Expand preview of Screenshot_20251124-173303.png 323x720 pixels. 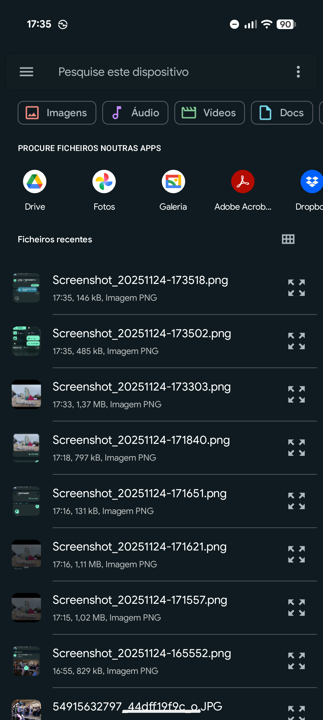[296, 394]
